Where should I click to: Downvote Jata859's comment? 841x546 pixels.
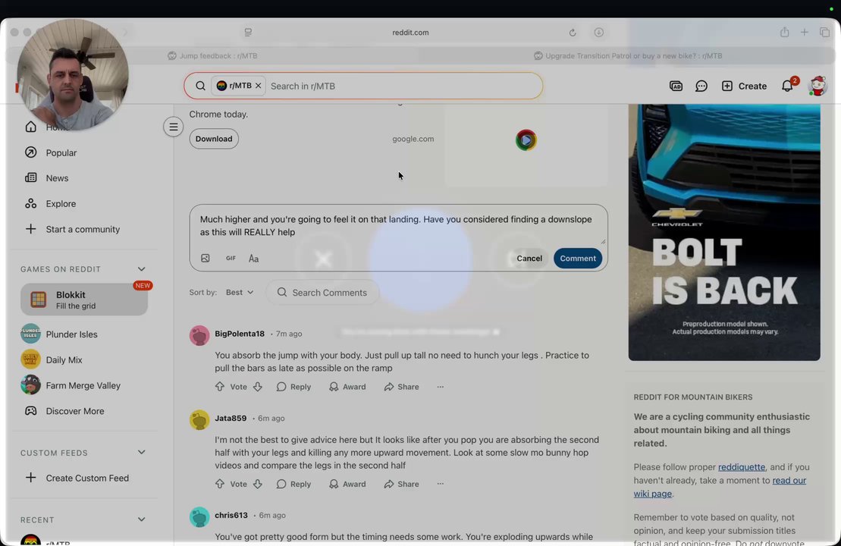(x=257, y=484)
